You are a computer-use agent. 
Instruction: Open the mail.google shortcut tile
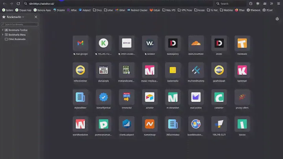[x=80, y=43]
